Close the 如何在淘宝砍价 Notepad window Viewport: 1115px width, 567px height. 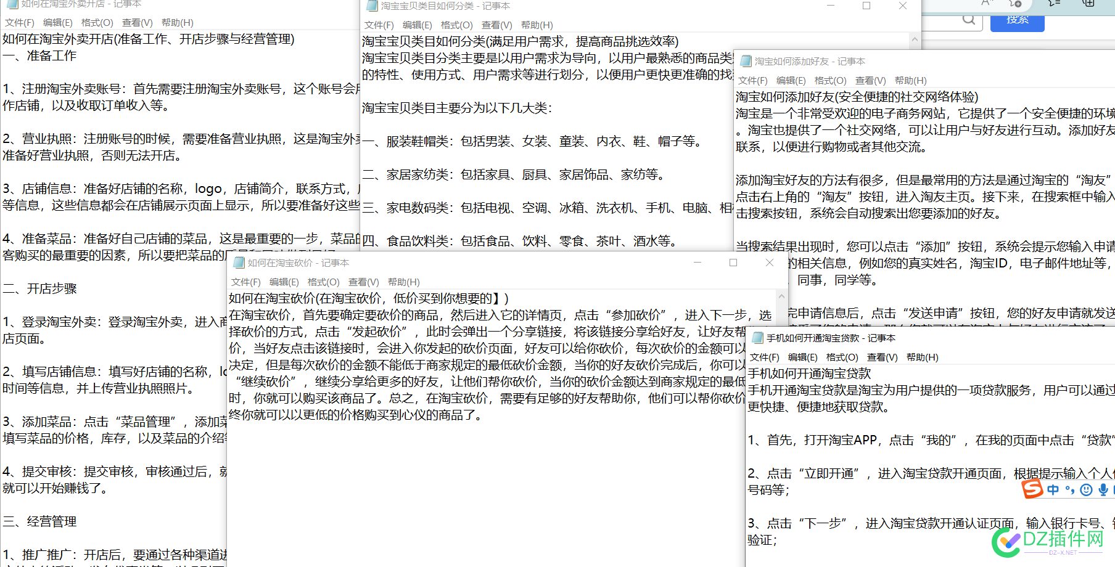tap(770, 263)
